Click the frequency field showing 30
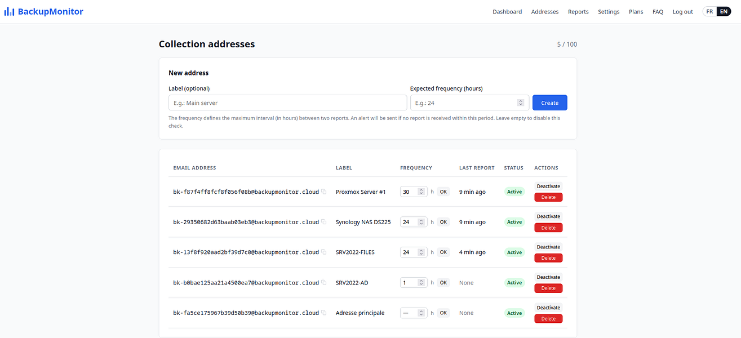Screen dimensions: 741x338 pos(414,192)
